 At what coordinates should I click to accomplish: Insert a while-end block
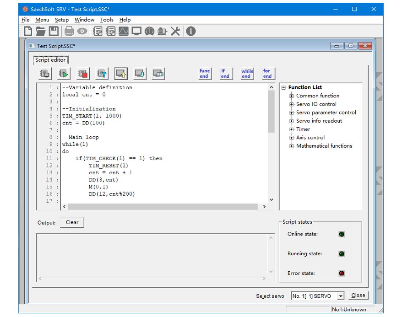[x=247, y=73]
